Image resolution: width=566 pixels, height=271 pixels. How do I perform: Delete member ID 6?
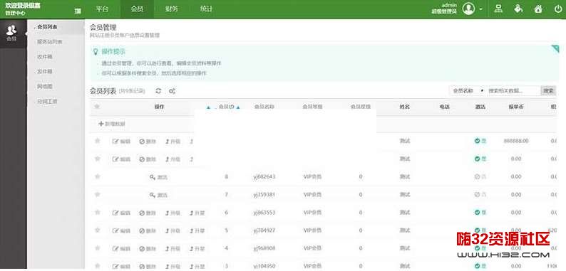point(148,213)
